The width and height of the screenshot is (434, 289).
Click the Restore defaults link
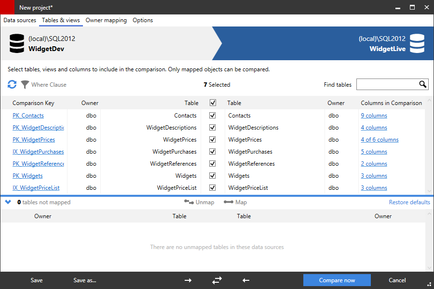tap(409, 202)
